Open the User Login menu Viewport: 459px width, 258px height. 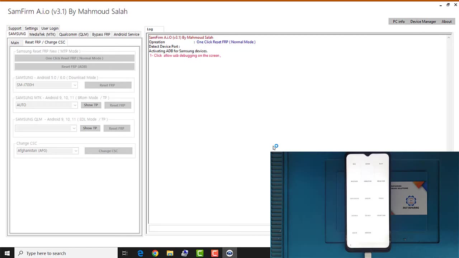pos(50,28)
